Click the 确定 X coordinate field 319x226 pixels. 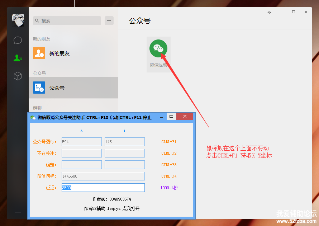click(x=82, y=165)
